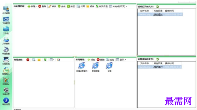The height and width of the screenshot is (110, 197).
Task: Open the 系统设置 settings section
Action: pyautogui.click(x=6, y=91)
